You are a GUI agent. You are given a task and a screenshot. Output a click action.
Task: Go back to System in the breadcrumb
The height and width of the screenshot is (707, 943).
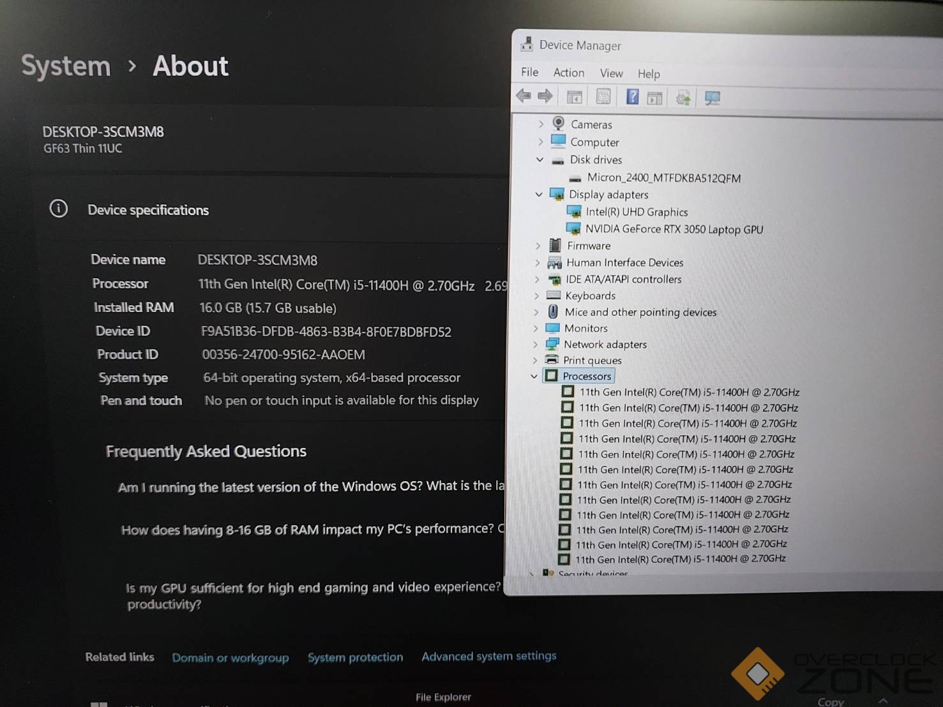66,66
